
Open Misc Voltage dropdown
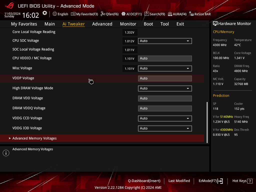(165, 68)
